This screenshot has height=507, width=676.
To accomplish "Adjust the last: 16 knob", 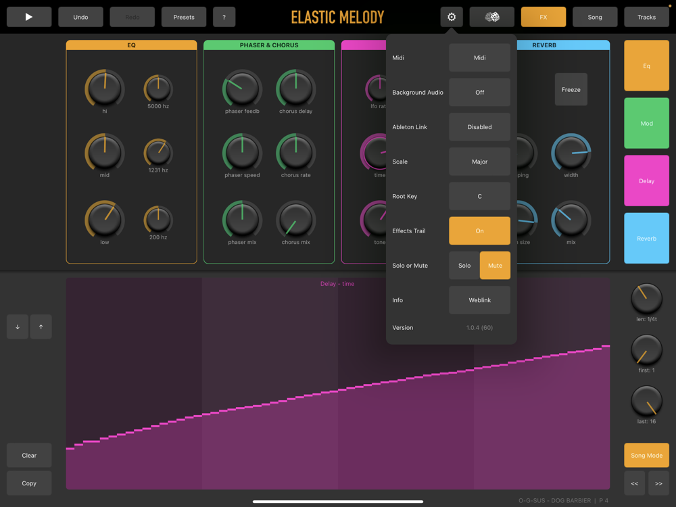I will (x=647, y=400).
